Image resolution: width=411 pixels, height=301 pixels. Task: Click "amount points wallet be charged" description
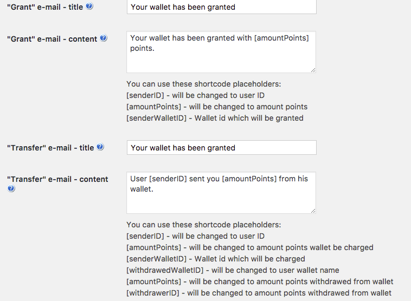point(249,247)
